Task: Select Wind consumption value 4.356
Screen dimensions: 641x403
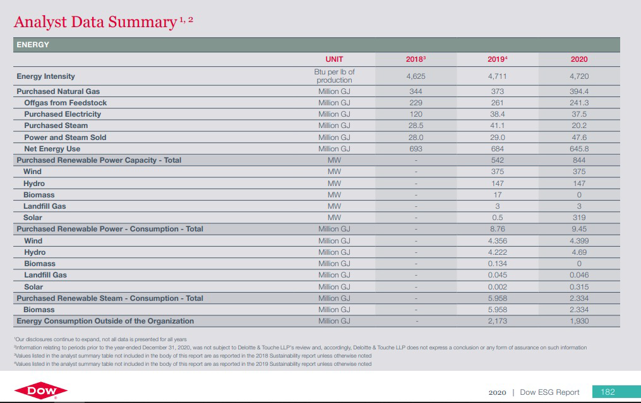Action: pos(497,241)
